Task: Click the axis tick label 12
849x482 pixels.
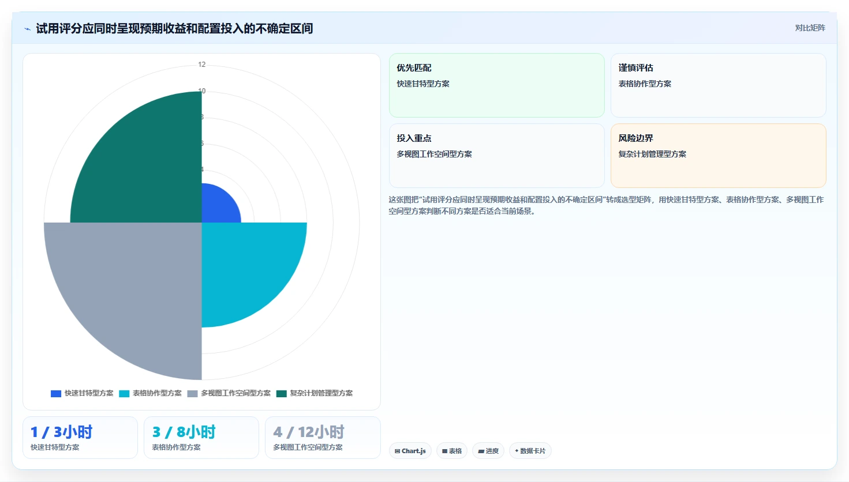Action: pyautogui.click(x=201, y=65)
